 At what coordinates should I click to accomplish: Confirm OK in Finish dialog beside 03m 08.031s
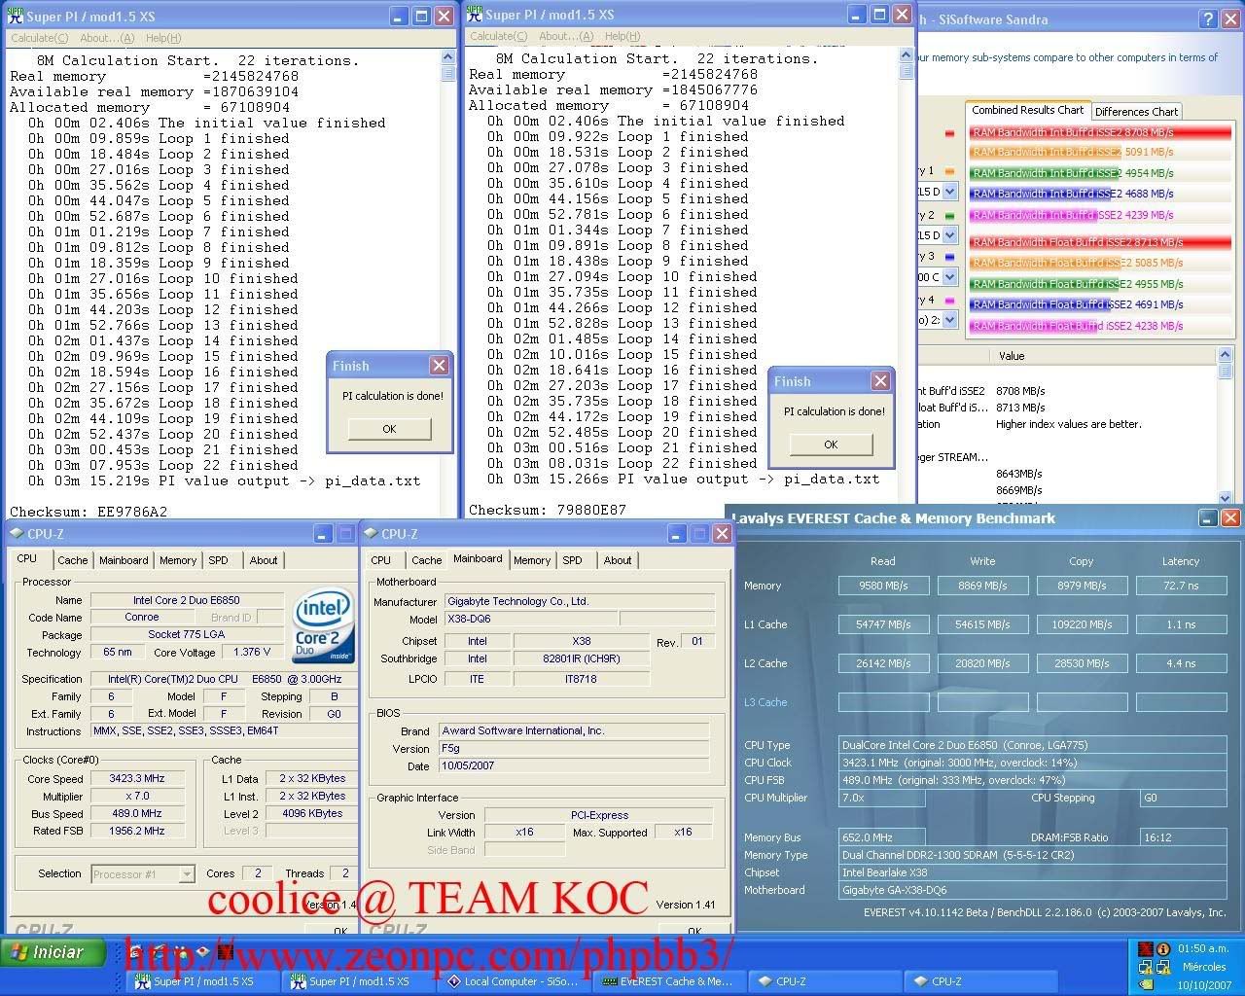coord(831,445)
